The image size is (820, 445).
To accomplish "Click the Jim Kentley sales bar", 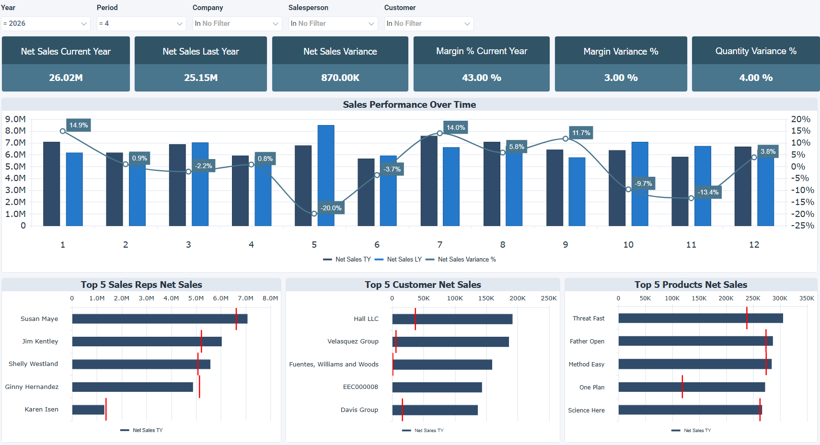I will click(x=147, y=342).
